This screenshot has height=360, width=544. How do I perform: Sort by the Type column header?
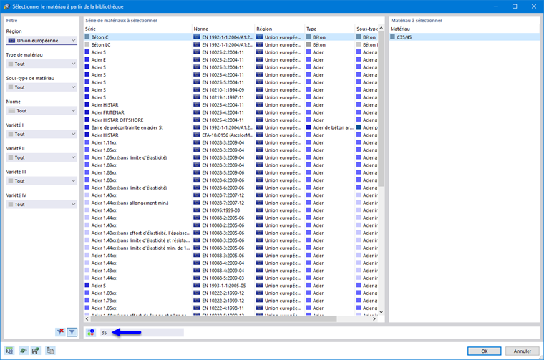coord(329,29)
